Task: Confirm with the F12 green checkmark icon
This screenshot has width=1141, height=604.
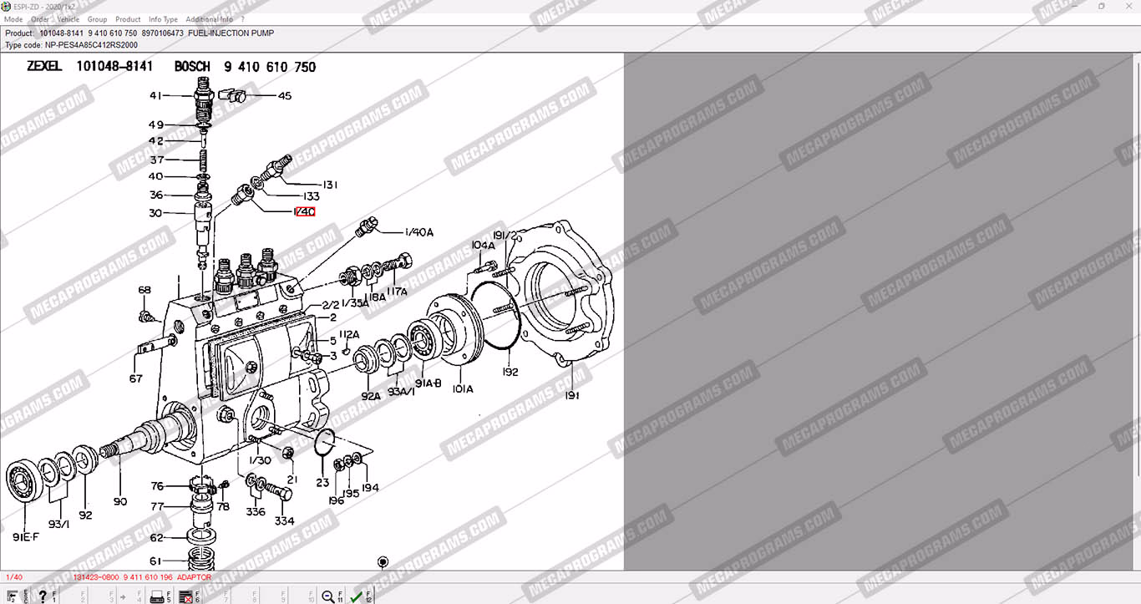Action: (x=357, y=596)
